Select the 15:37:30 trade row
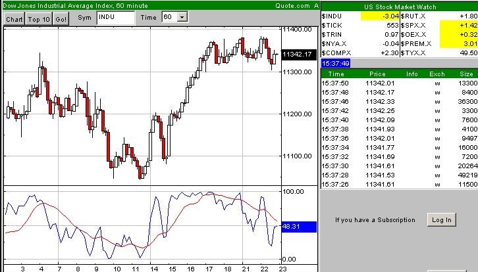 400,166
